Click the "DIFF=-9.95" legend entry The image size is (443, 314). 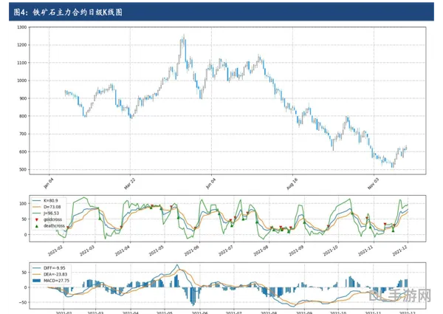(x=49, y=268)
